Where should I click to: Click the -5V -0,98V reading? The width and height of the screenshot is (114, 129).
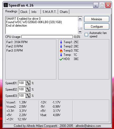[x=50, y=107]
